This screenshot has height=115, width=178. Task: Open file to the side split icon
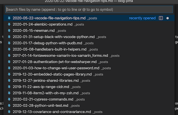[161, 18]
